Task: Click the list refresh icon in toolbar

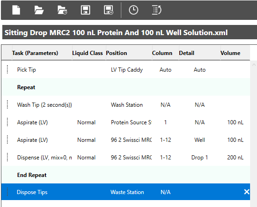Action: point(157,10)
